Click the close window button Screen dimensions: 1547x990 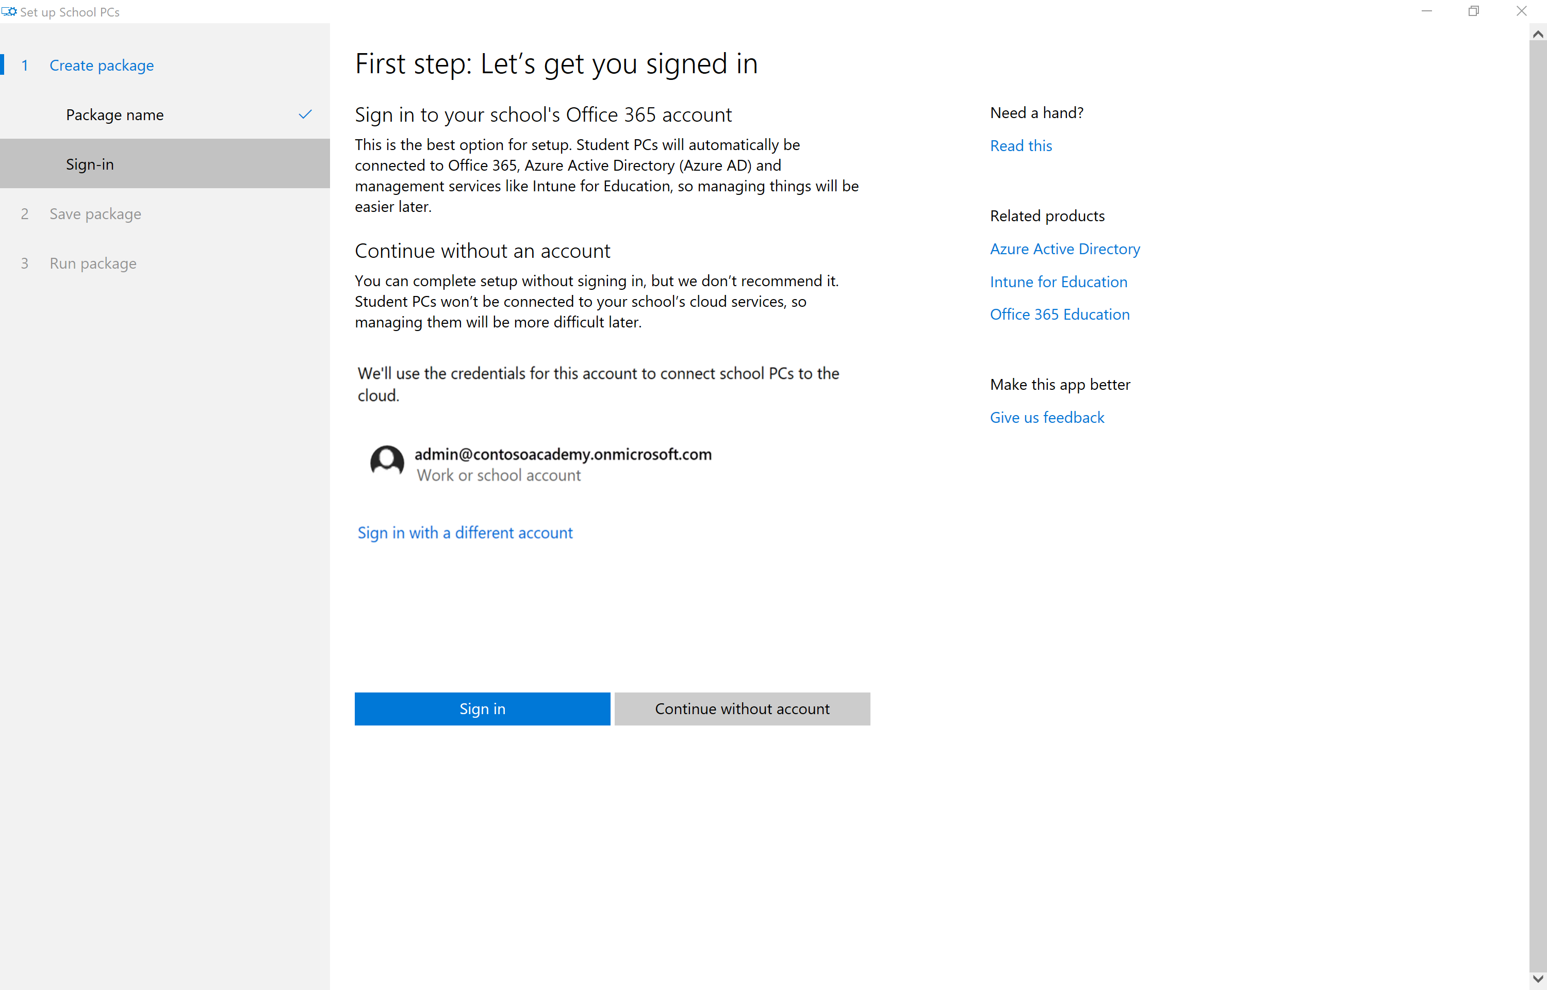(x=1522, y=11)
